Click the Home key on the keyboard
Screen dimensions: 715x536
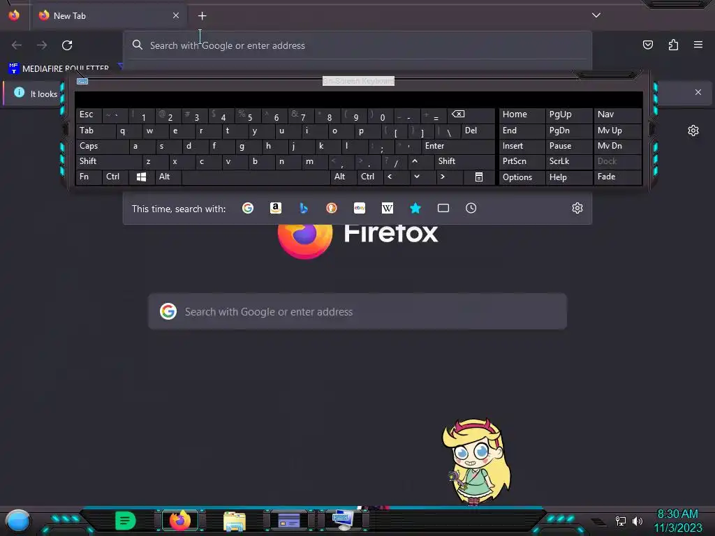tap(522, 115)
